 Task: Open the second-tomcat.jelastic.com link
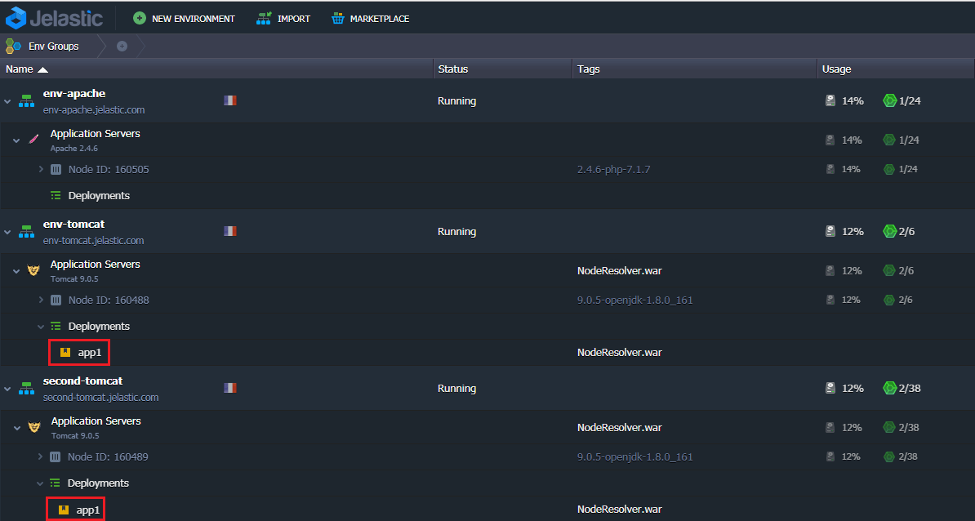pos(100,397)
